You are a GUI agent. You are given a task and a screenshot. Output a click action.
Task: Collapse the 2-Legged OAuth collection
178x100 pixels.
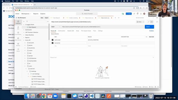coord(24,25)
